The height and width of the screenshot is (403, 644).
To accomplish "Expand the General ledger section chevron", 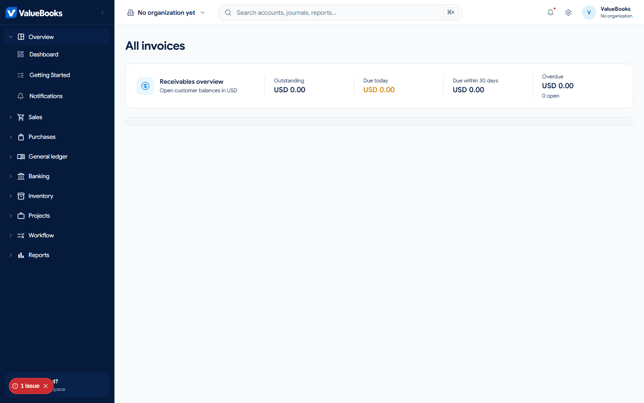I will [11, 157].
